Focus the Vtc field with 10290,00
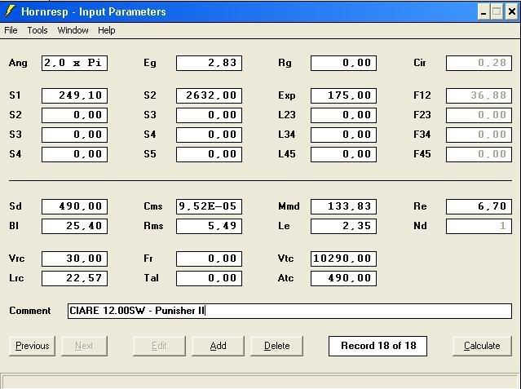This screenshot has height=389, width=521. point(343,259)
